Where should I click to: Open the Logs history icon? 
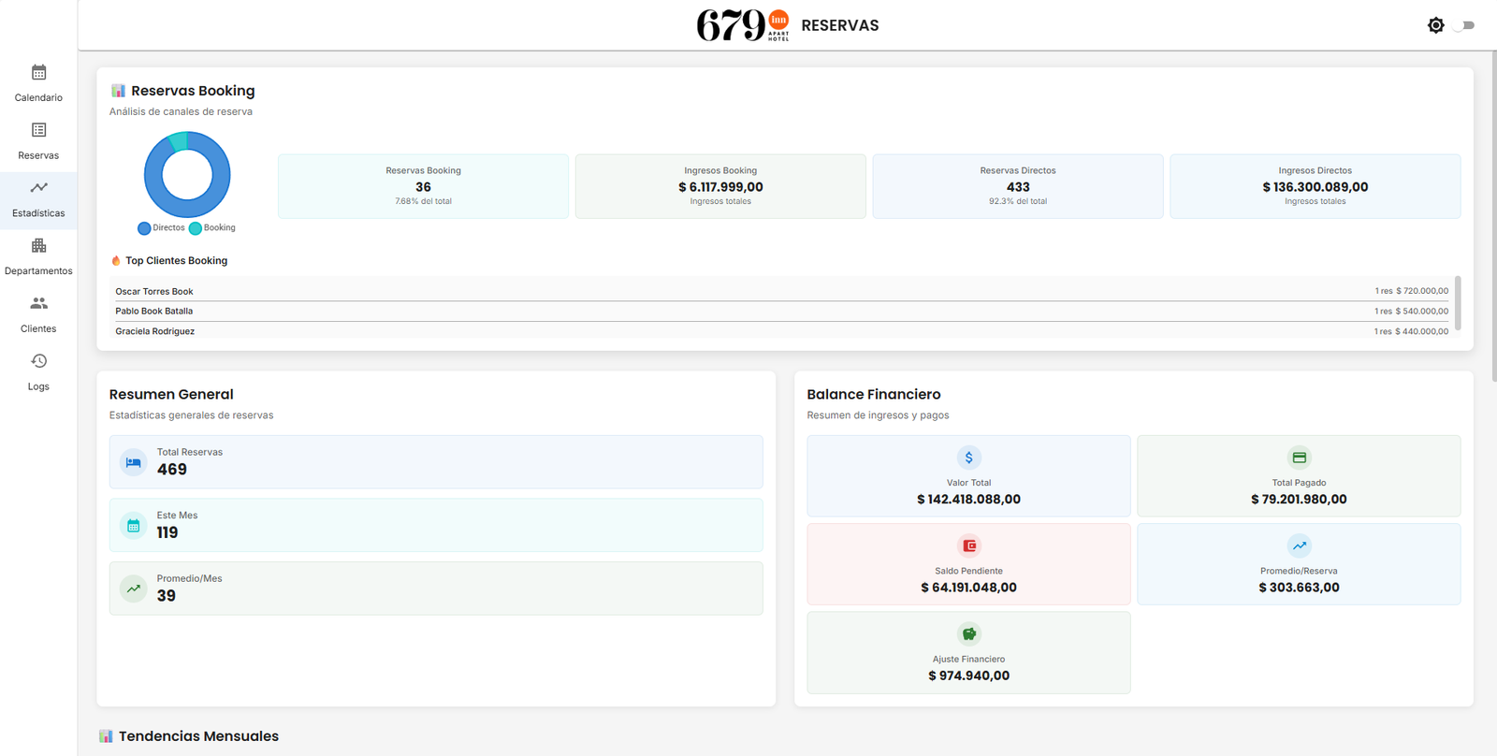(38, 361)
